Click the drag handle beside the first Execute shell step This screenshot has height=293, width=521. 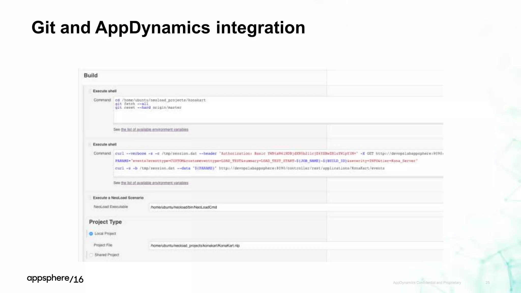tap(90, 91)
